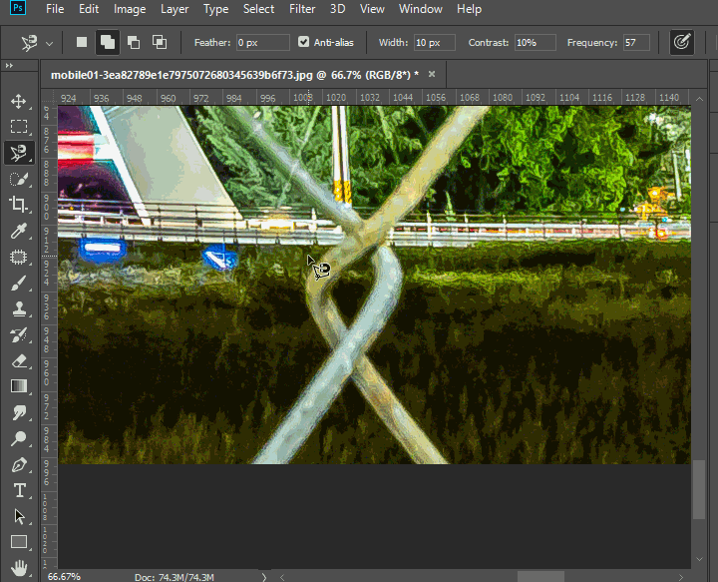Switch to the Eraser tool
This screenshot has height=582, width=718.
(x=18, y=360)
